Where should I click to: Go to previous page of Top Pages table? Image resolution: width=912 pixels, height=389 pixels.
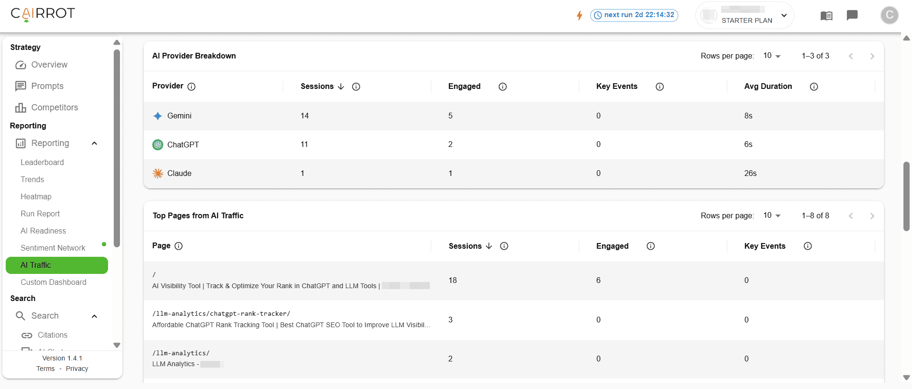[851, 216]
